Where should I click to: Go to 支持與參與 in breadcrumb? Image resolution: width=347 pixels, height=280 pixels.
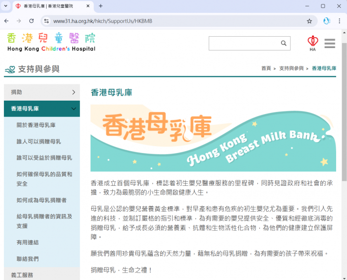(291, 68)
